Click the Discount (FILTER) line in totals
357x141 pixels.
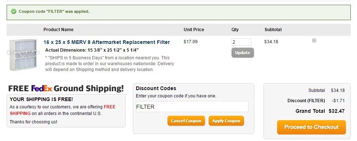click(316, 101)
